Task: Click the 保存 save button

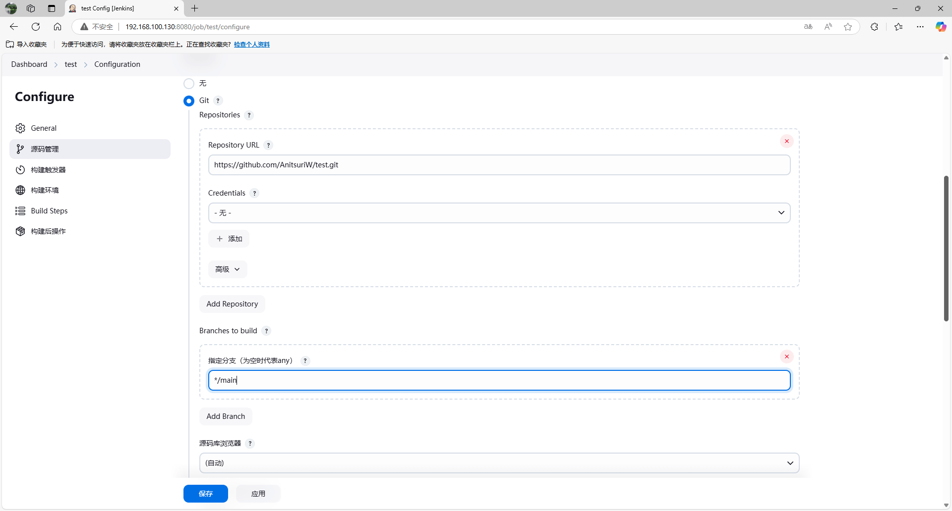Action: [x=205, y=494]
